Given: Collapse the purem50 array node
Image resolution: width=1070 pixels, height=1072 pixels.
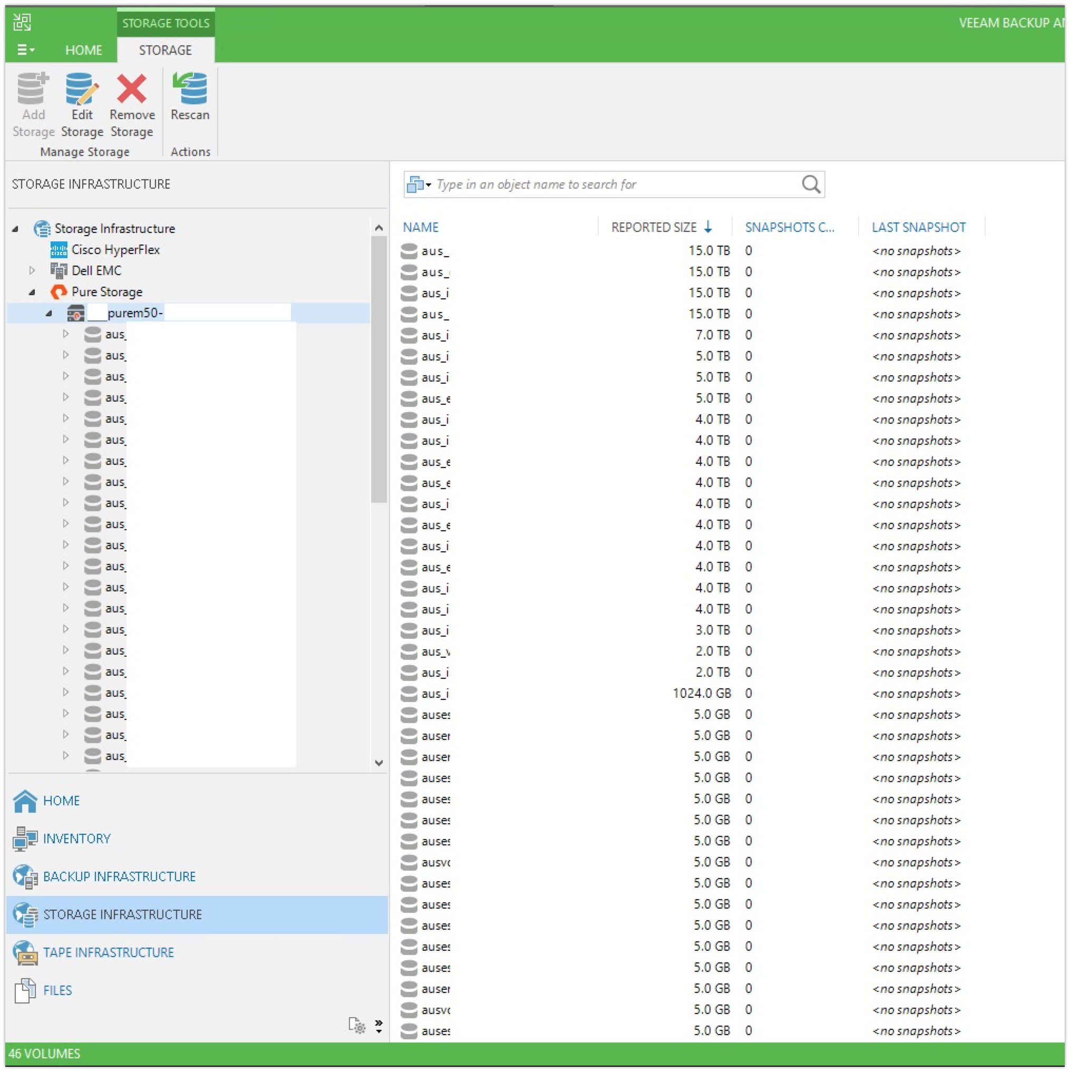Looking at the screenshot, I should coord(49,314).
